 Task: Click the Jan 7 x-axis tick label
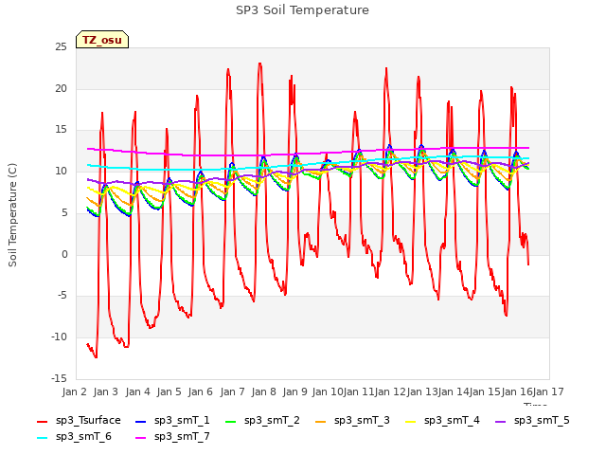coord(232,391)
